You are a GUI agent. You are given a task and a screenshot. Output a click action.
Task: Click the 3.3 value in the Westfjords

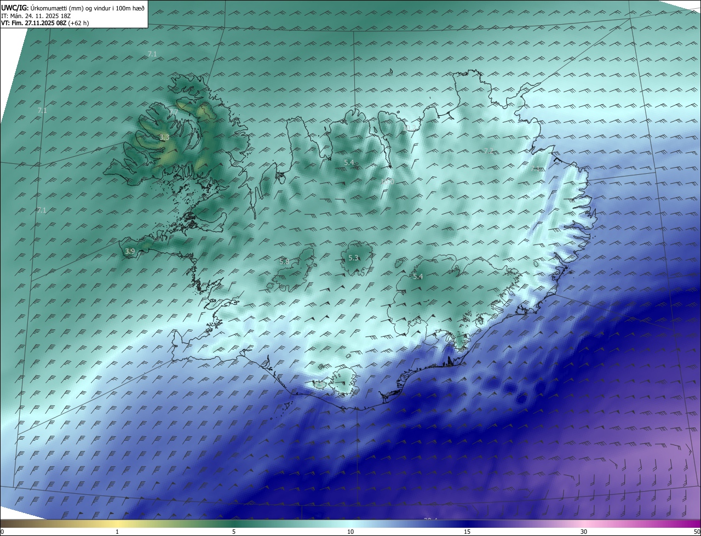164,138
